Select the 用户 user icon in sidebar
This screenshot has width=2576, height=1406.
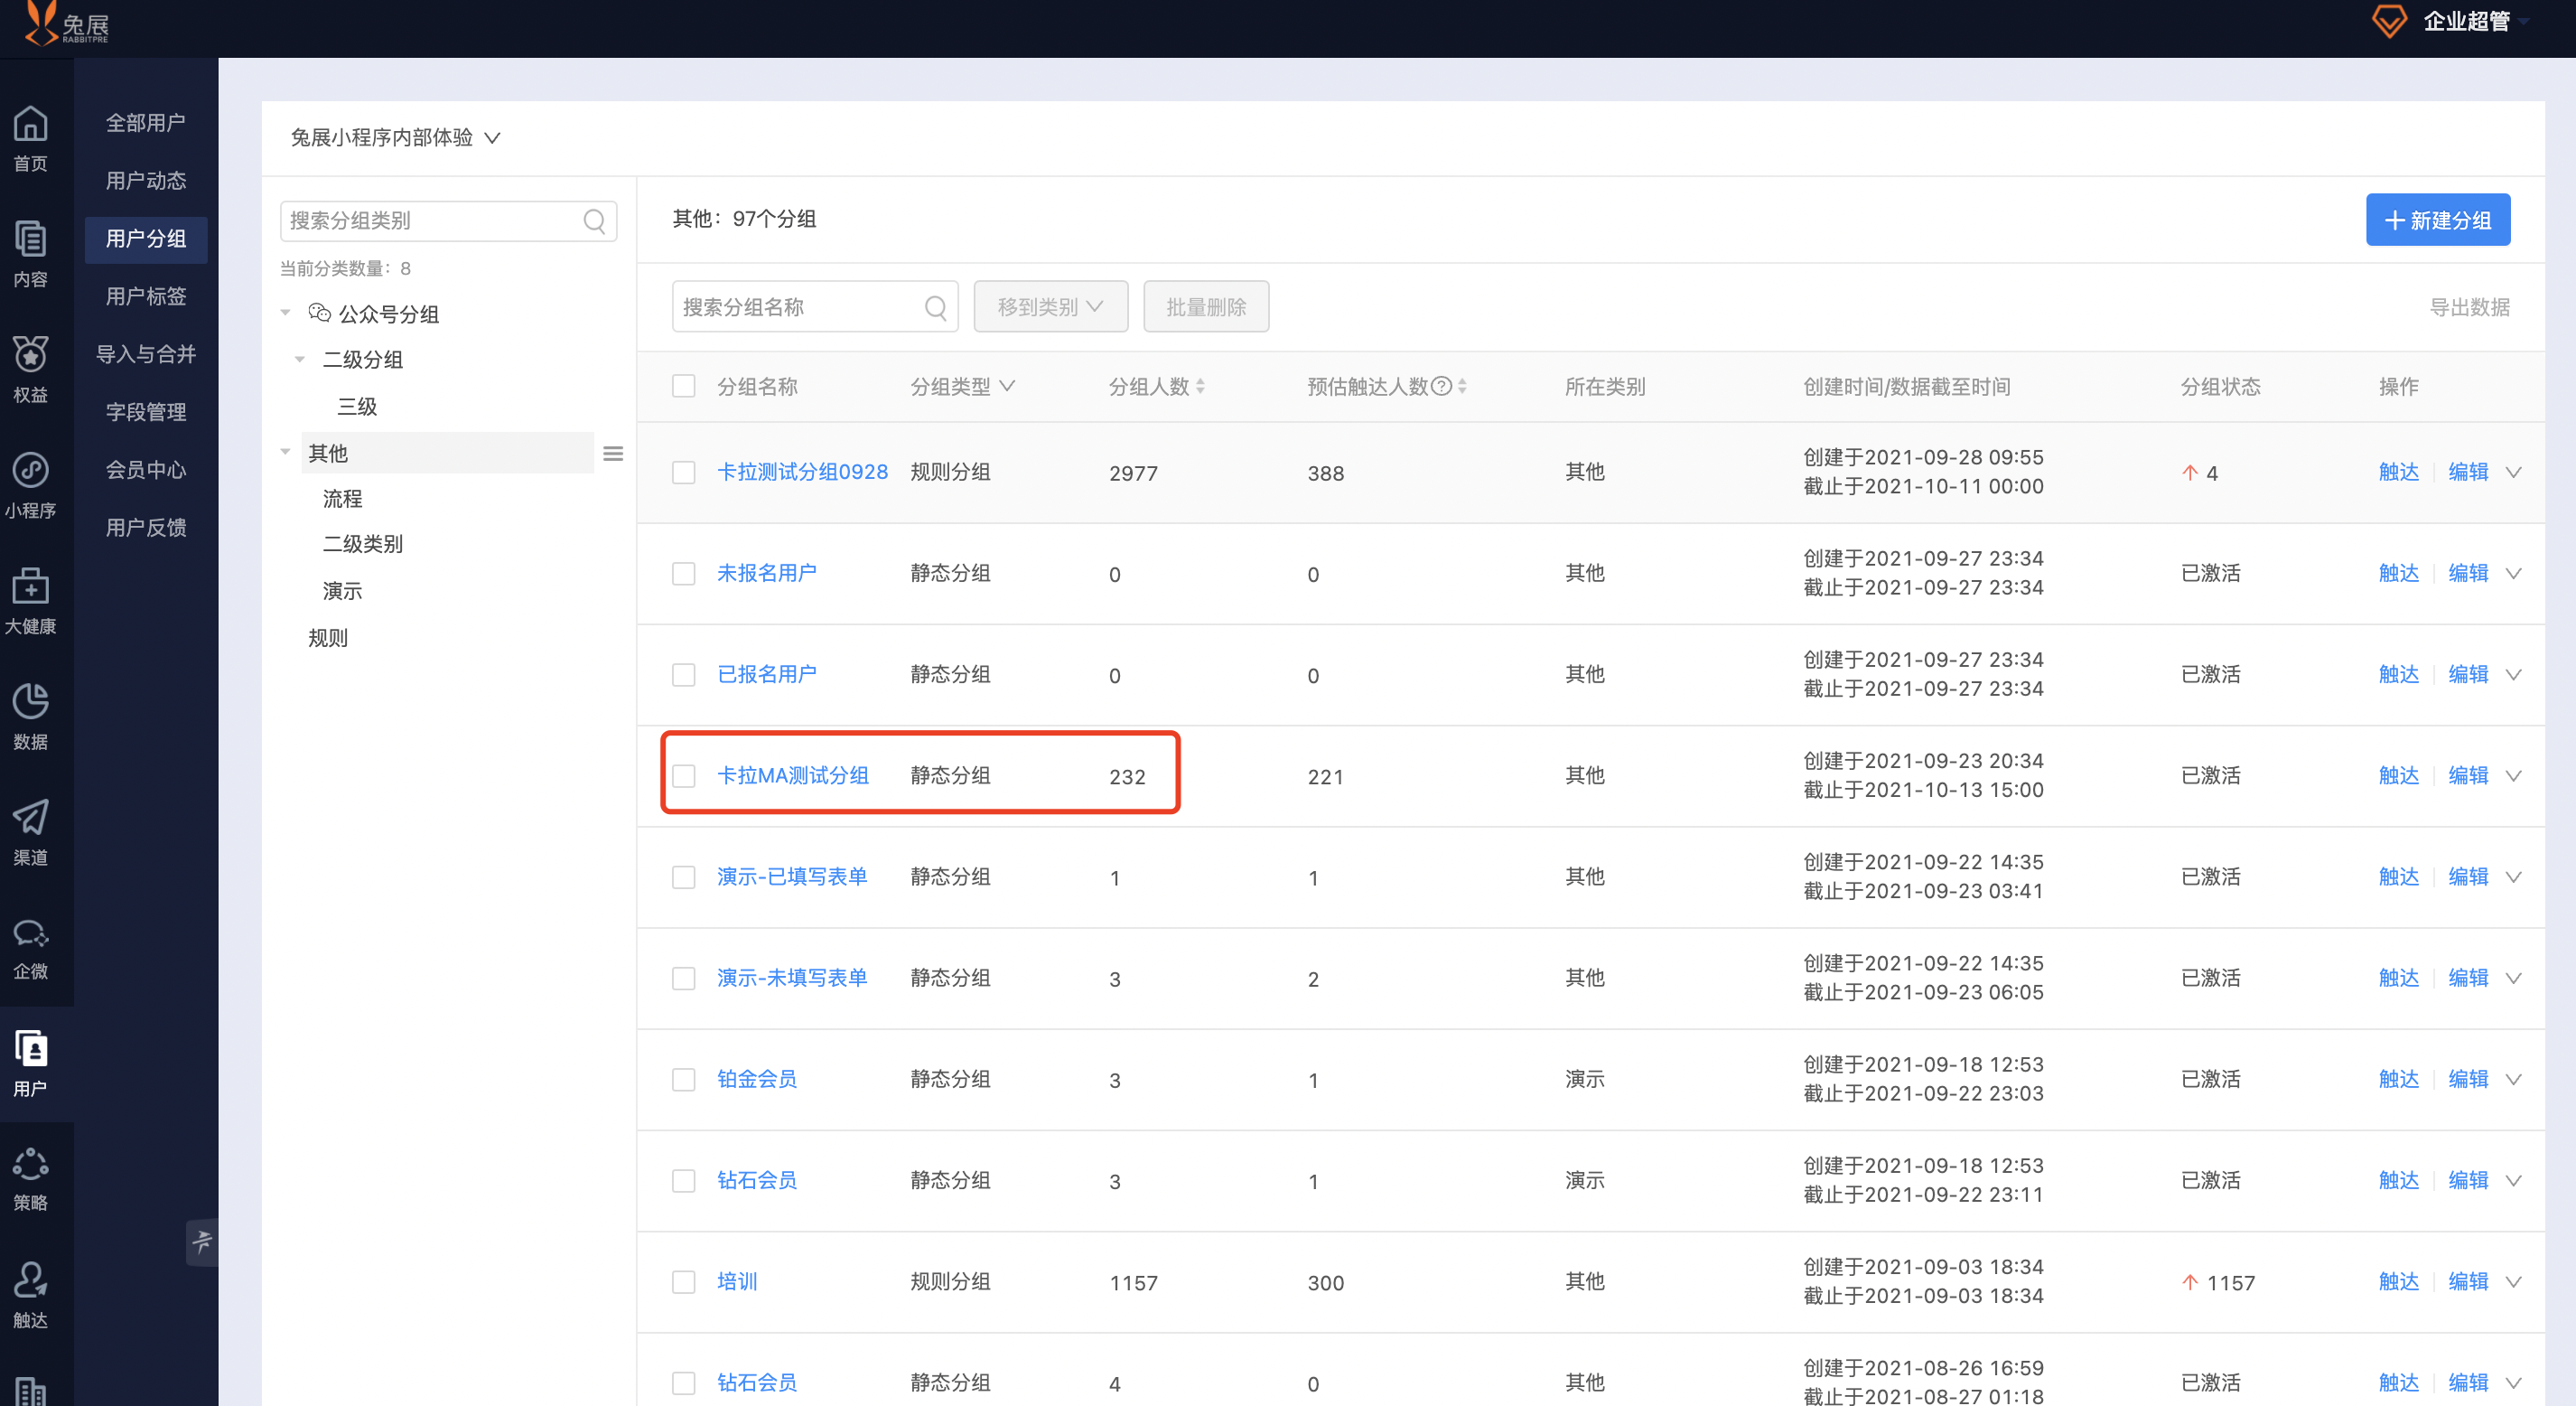[30, 1049]
